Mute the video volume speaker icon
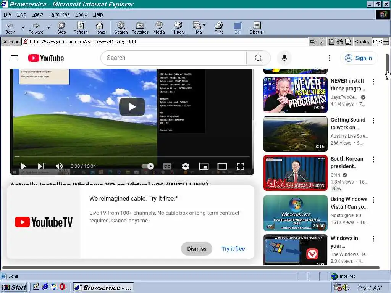This screenshot has width=391, height=293. click(x=59, y=166)
